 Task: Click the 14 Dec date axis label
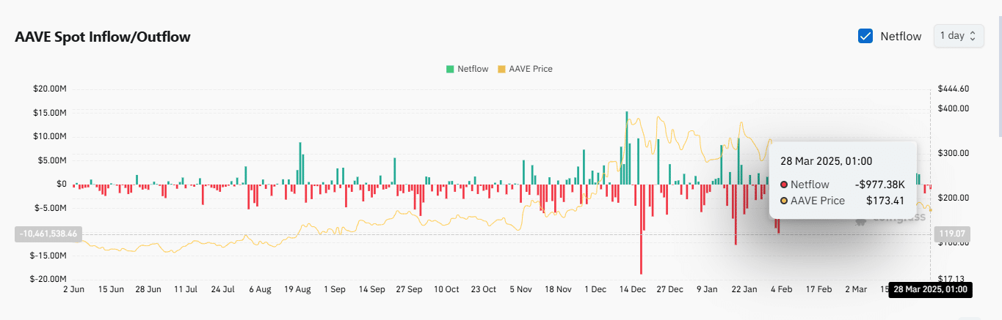click(x=632, y=289)
